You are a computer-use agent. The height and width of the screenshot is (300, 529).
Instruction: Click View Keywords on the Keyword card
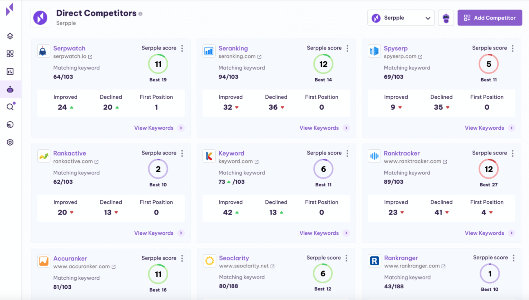(324, 233)
